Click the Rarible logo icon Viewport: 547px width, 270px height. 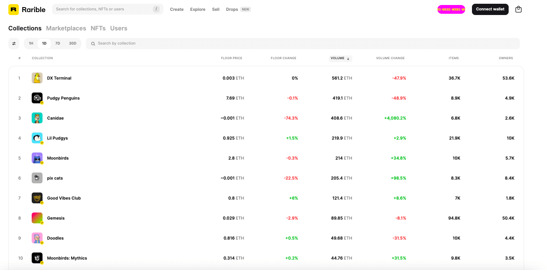point(14,9)
